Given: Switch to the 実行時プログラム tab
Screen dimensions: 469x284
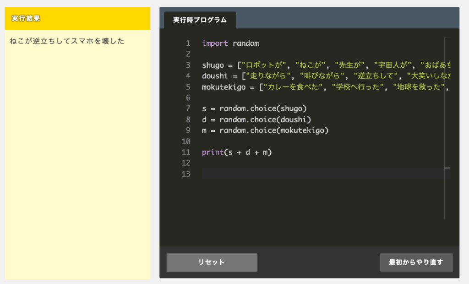Looking at the screenshot, I should pyautogui.click(x=200, y=20).
